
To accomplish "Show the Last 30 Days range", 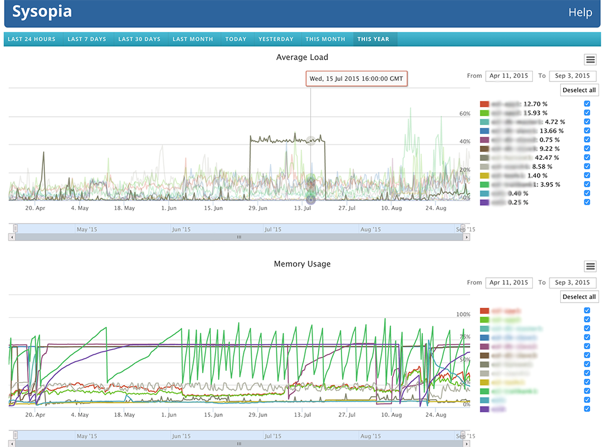I will (139, 40).
